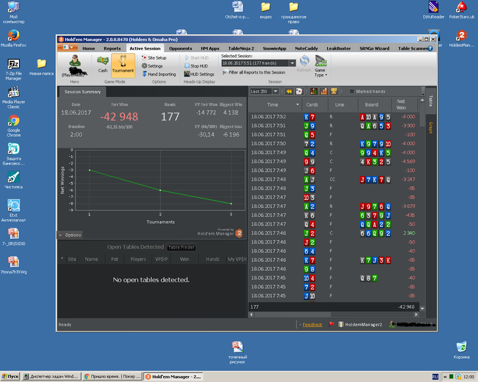Click the Time column sort arrow
Screen dimensions: 478x382
click(x=298, y=104)
